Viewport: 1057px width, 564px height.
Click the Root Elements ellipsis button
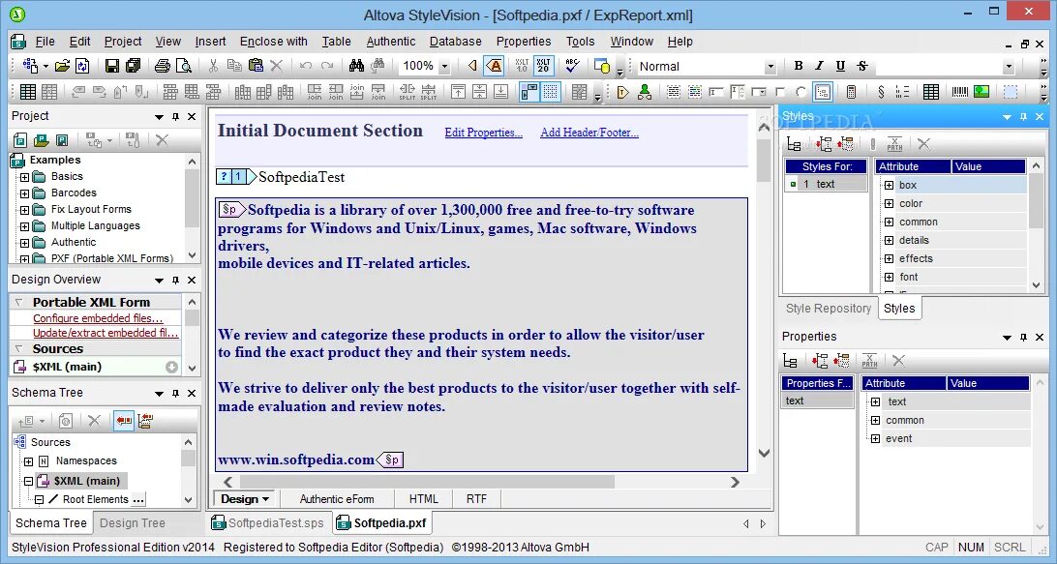[x=138, y=500]
